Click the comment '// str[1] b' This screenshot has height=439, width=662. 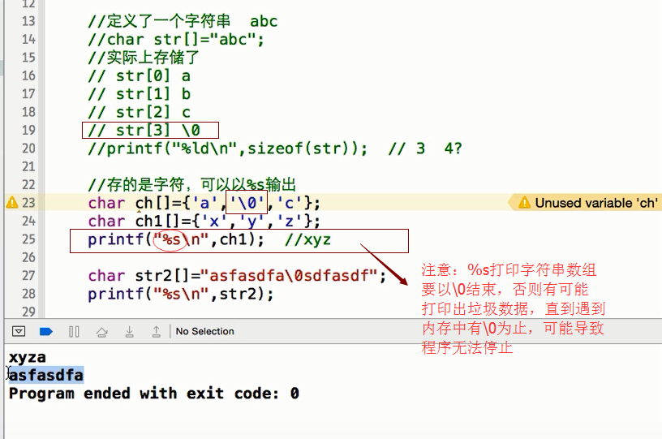click(x=140, y=94)
